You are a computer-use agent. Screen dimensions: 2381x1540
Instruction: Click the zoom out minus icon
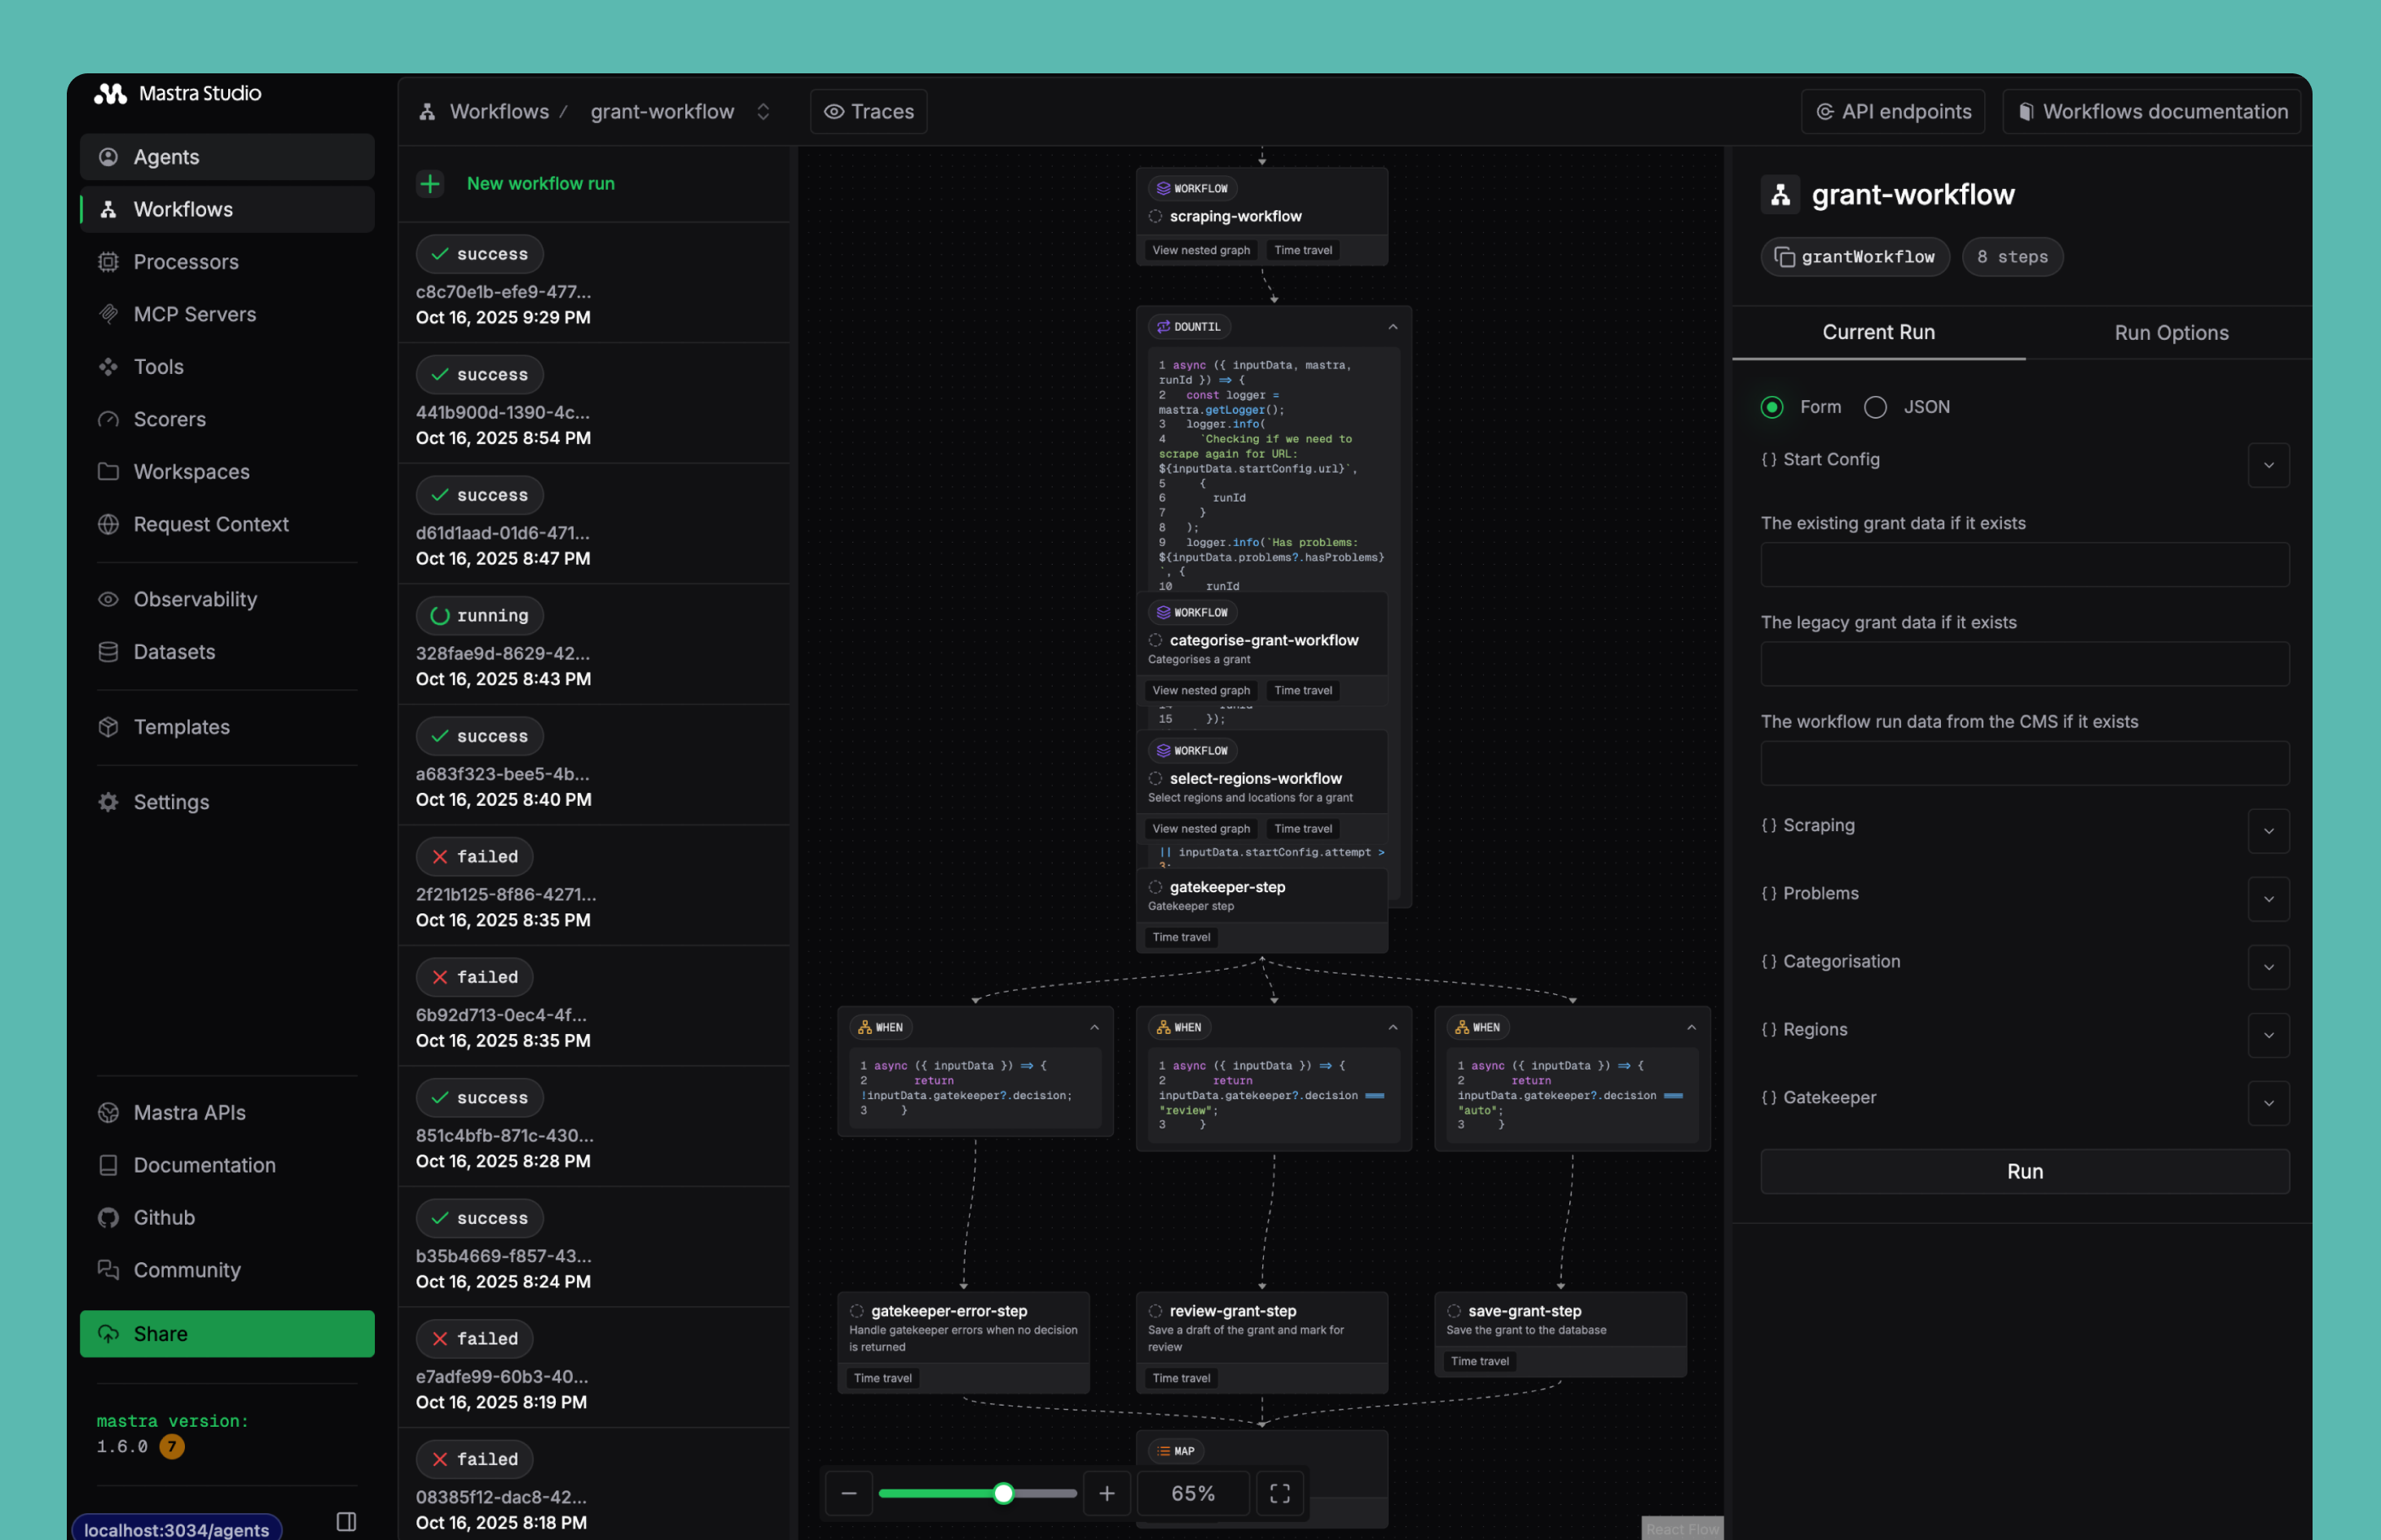[x=849, y=1493]
